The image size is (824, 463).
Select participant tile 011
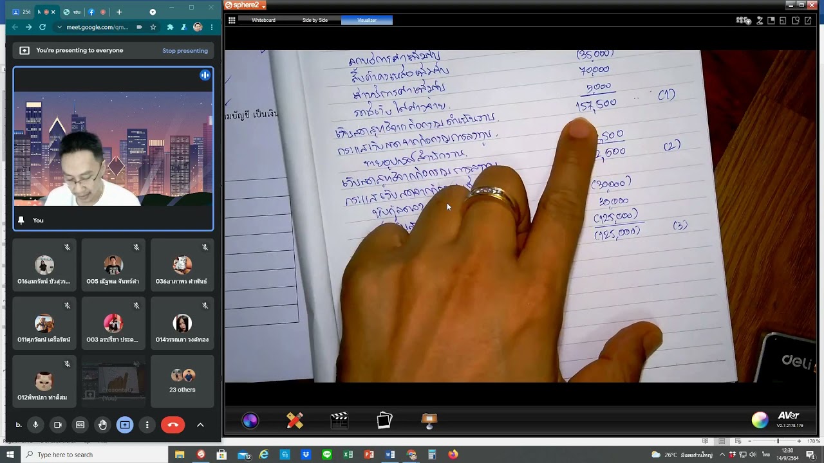[44, 322]
